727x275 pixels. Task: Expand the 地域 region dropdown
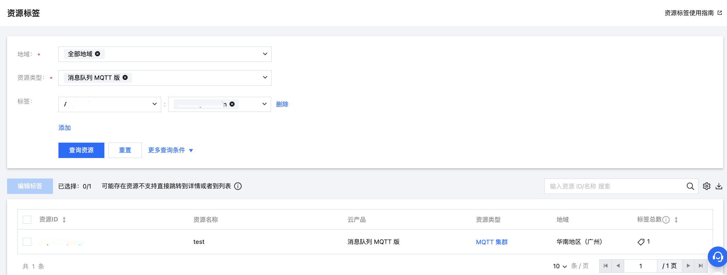[x=265, y=54]
